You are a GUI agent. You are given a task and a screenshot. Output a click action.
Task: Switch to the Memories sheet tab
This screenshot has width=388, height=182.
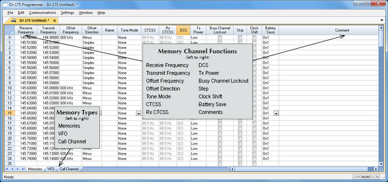(x=35, y=169)
